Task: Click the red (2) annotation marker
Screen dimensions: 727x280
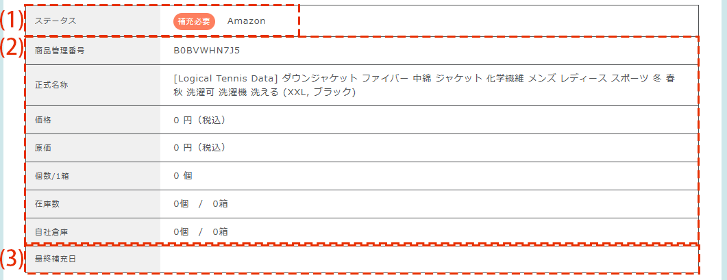Action: [10, 48]
